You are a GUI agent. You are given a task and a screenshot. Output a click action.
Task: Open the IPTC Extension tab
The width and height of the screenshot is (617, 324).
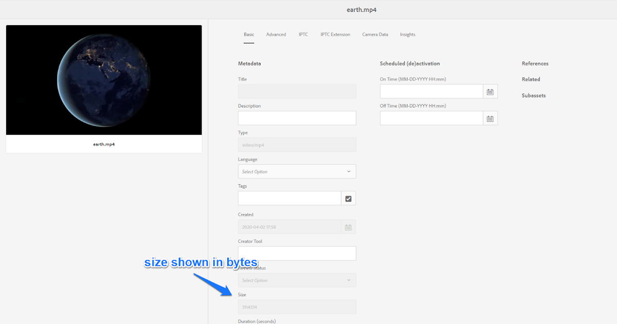coord(335,34)
